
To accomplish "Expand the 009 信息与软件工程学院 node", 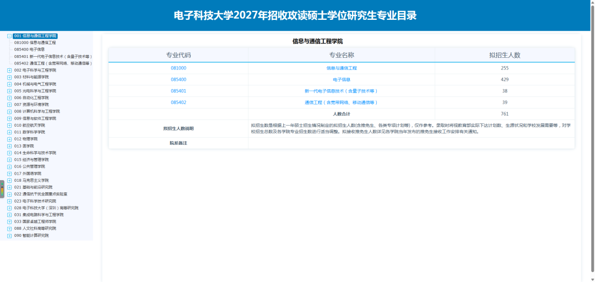I will 9,118.
